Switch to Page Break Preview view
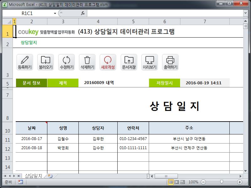 coord(183,182)
